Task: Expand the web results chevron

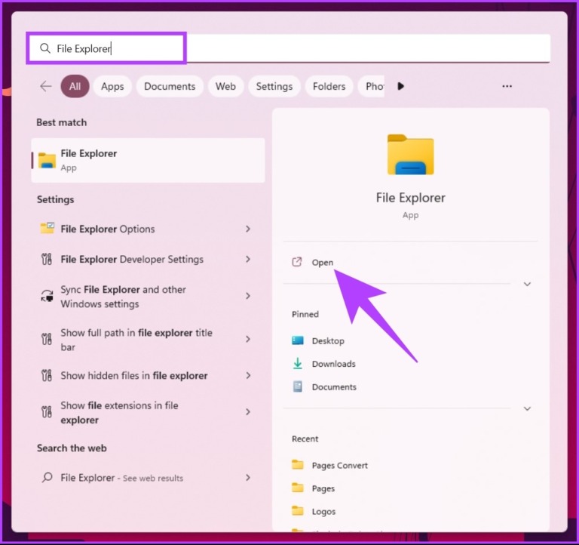Action: 248,477
